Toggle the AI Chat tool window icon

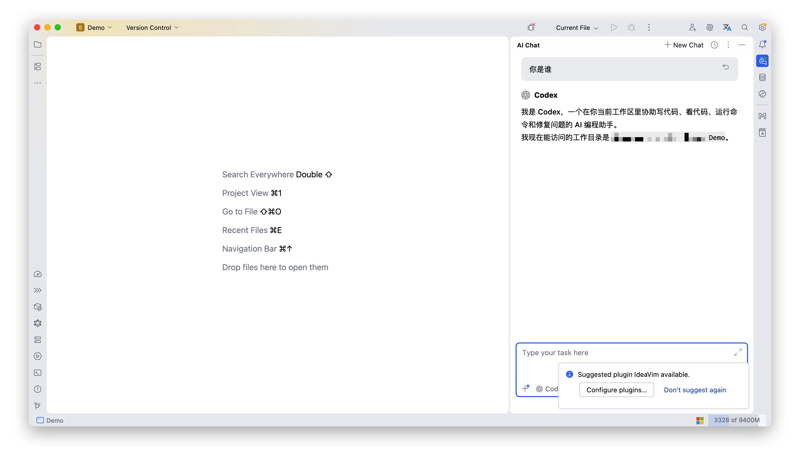pos(762,61)
